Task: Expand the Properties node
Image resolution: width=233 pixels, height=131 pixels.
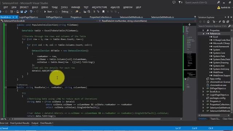Action: click(203, 30)
